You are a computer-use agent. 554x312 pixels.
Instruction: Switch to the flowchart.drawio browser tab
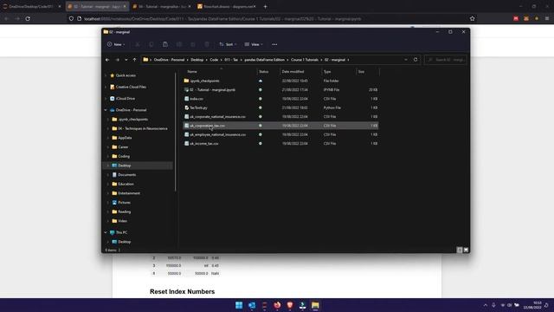click(x=226, y=6)
